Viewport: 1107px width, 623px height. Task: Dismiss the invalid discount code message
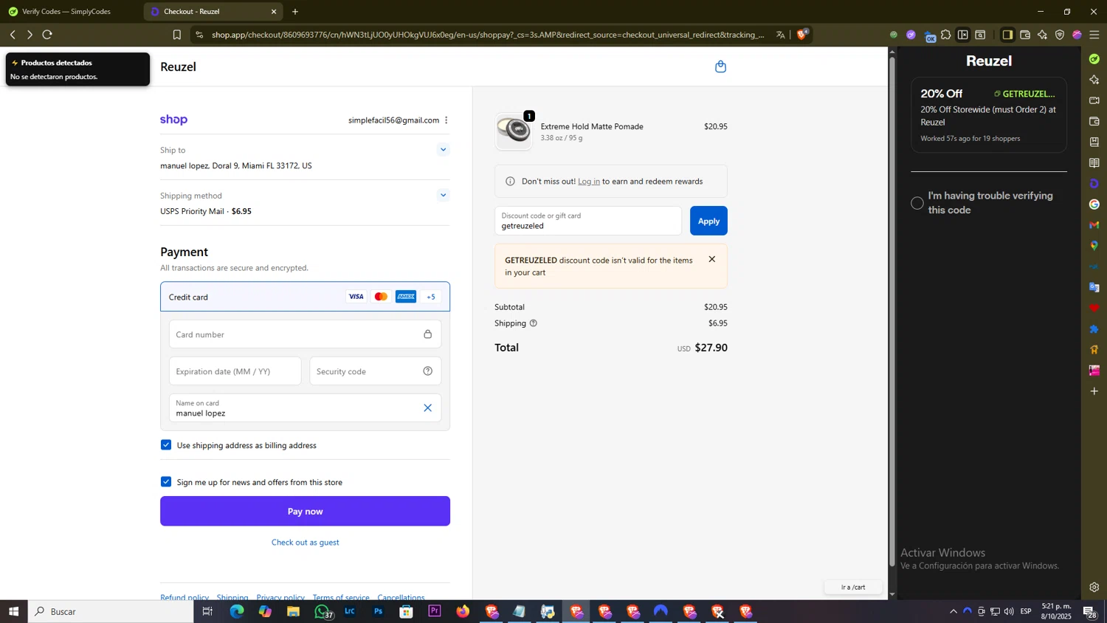[x=711, y=259]
